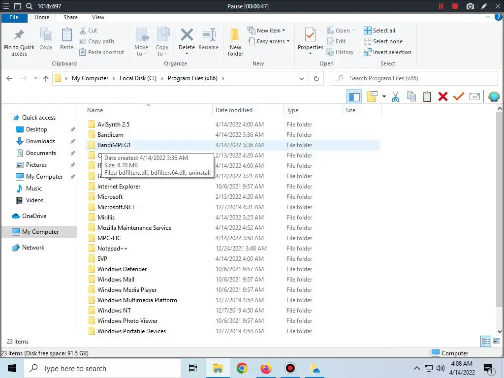This screenshot has width=504, height=378.
Task: Click the Search Program Files (x86) box
Action: [x=413, y=78]
